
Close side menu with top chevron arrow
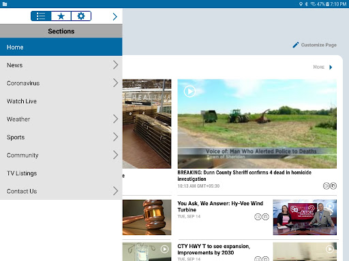tap(115, 16)
